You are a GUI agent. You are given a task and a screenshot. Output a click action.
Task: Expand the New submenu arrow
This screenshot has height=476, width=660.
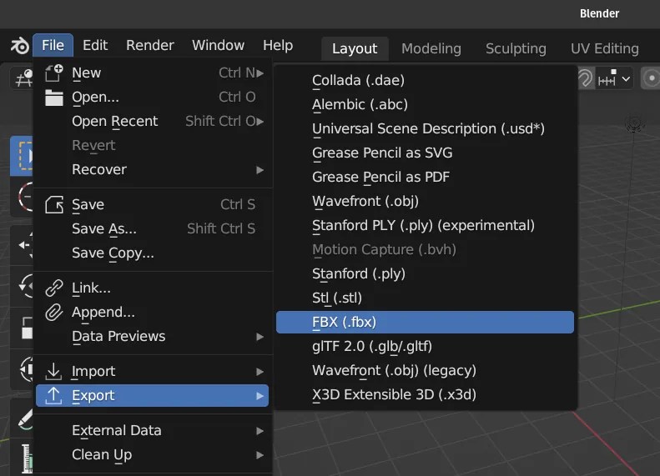[x=260, y=73]
